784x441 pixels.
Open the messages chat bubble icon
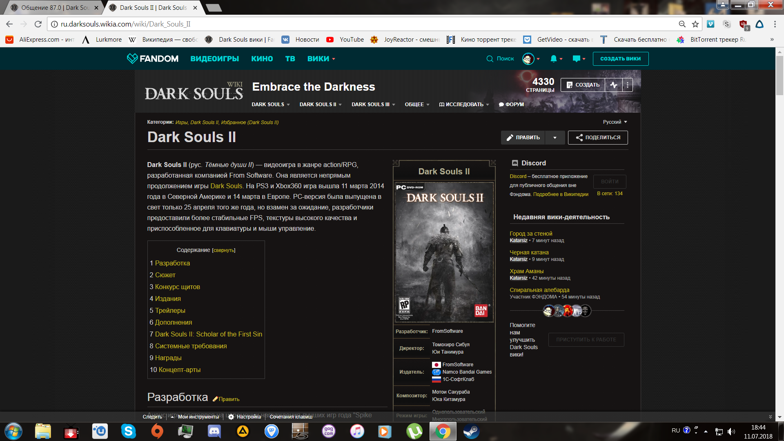[576, 59]
